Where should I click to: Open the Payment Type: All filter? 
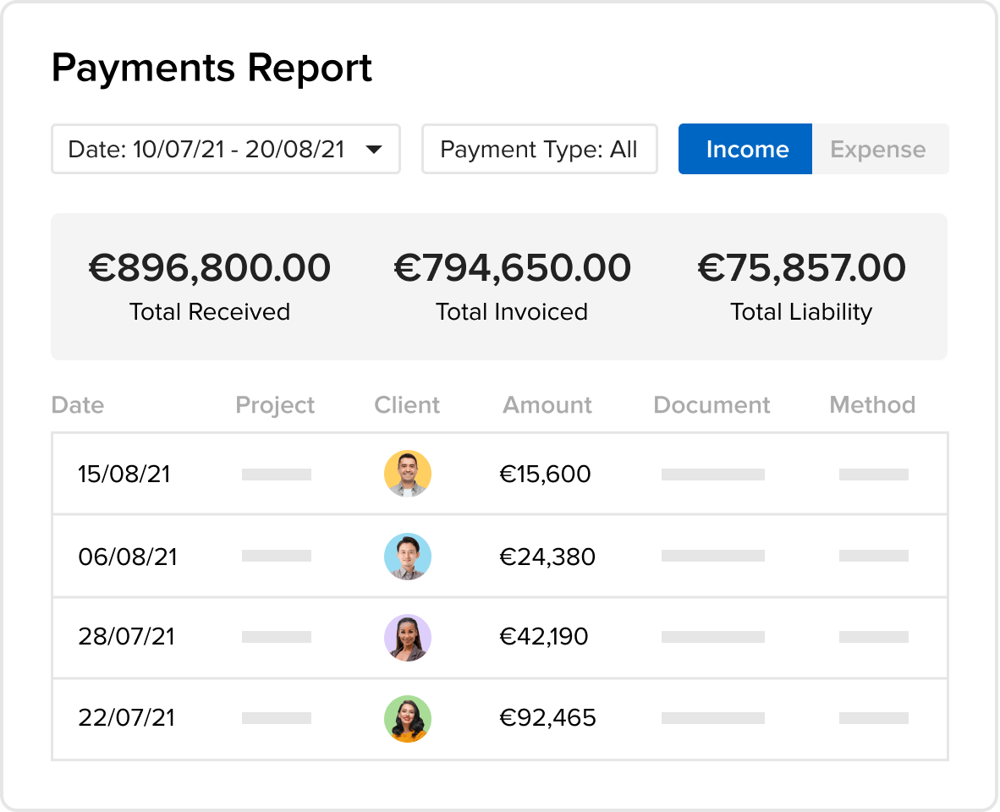[540, 149]
